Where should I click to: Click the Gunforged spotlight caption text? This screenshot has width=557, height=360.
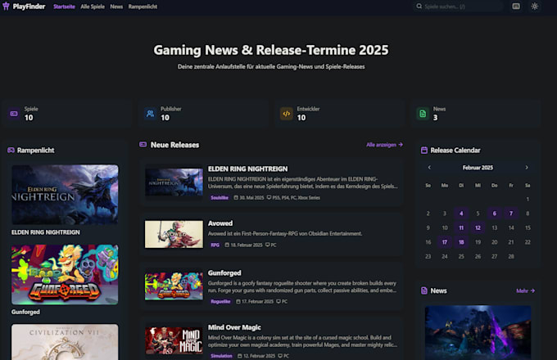click(25, 312)
